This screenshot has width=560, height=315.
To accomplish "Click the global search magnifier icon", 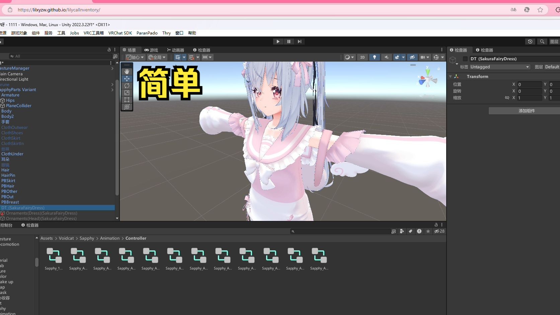I will (542, 42).
